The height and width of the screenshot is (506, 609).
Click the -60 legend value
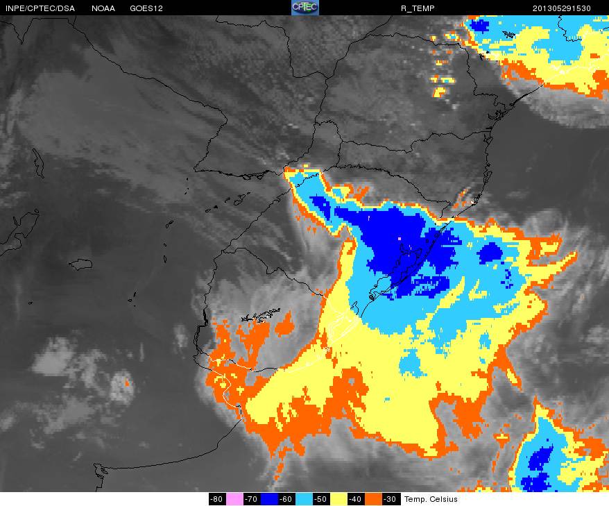[x=286, y=499]
